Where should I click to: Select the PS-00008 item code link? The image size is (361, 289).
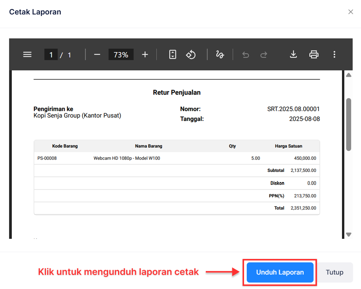point(47,158)
